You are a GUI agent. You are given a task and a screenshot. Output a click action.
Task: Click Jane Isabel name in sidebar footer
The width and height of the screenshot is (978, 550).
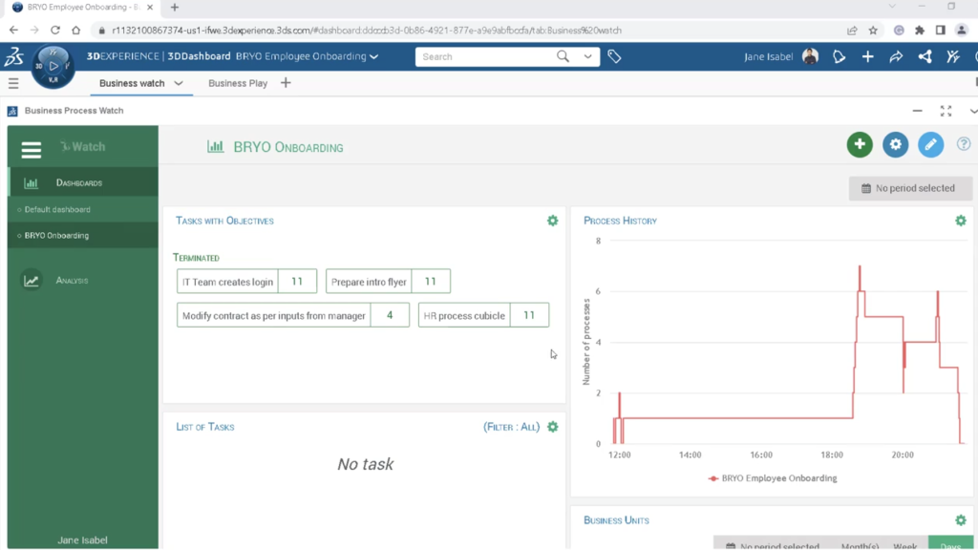(82, 540)
